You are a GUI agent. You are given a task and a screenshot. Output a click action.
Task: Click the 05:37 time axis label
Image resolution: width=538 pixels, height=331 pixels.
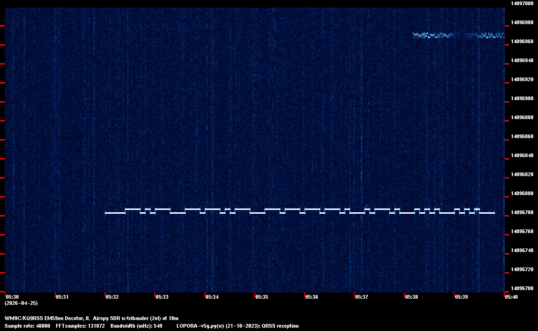[x=362, y=297]
